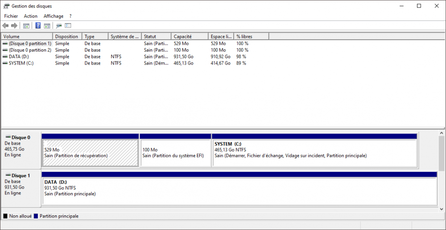Screen dimensions: 446x230
Task: Select the 529 Mo recovery partition block
Action: click(x=90, y=153)
